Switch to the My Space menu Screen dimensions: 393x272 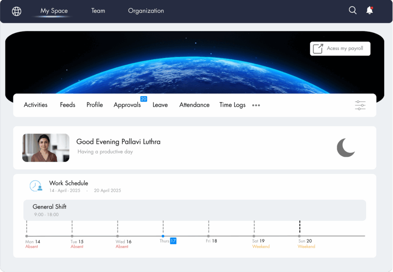[54, 11]
